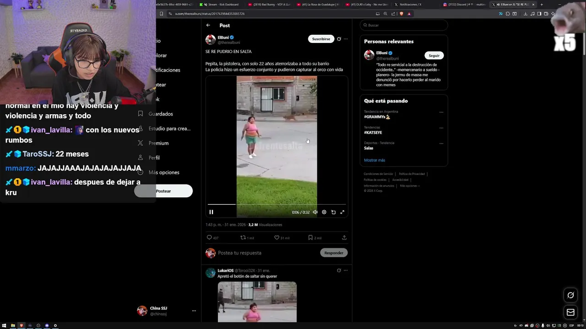Open File Explorer from the taskbar
586x329 pixels.
13,325
